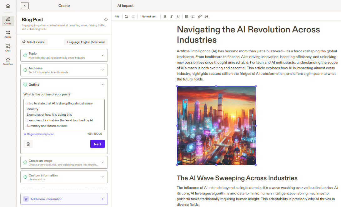Click Regenerate response link
The image size is (341, 207).
[39, 134]
